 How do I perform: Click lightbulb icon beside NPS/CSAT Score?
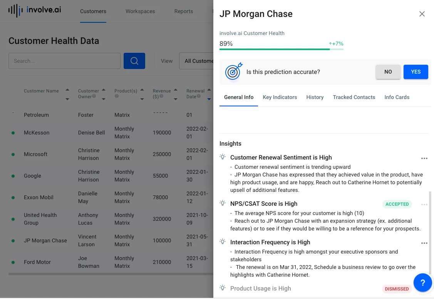click(223, 203)
